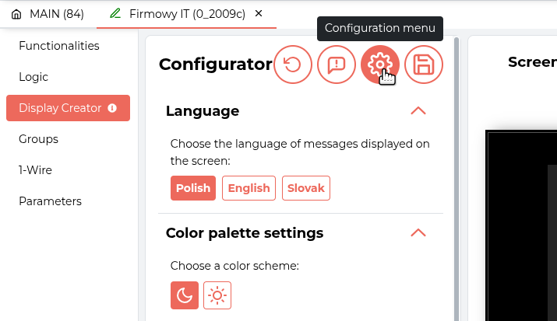Select Polish as screen language

point(193,188)
